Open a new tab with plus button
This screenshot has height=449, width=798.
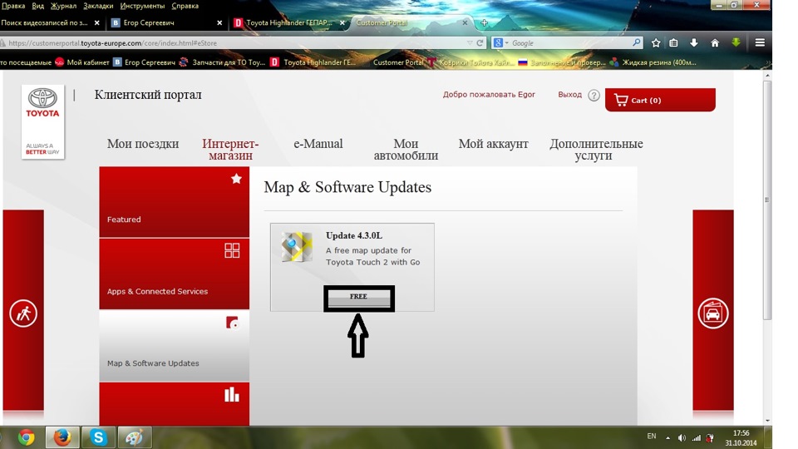pos(484,23)
